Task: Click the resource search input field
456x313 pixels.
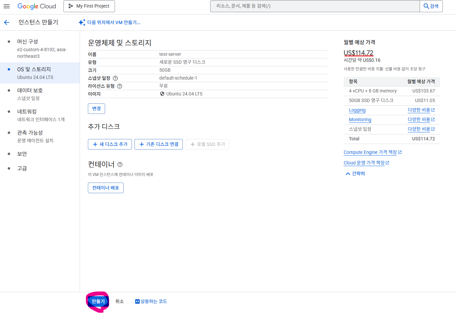Action: tap(315, 6)
